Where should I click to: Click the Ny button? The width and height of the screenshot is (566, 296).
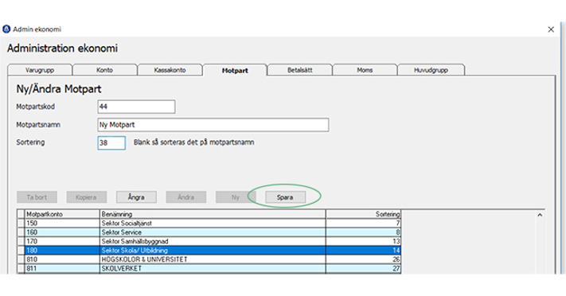click(x=236, y=197)
